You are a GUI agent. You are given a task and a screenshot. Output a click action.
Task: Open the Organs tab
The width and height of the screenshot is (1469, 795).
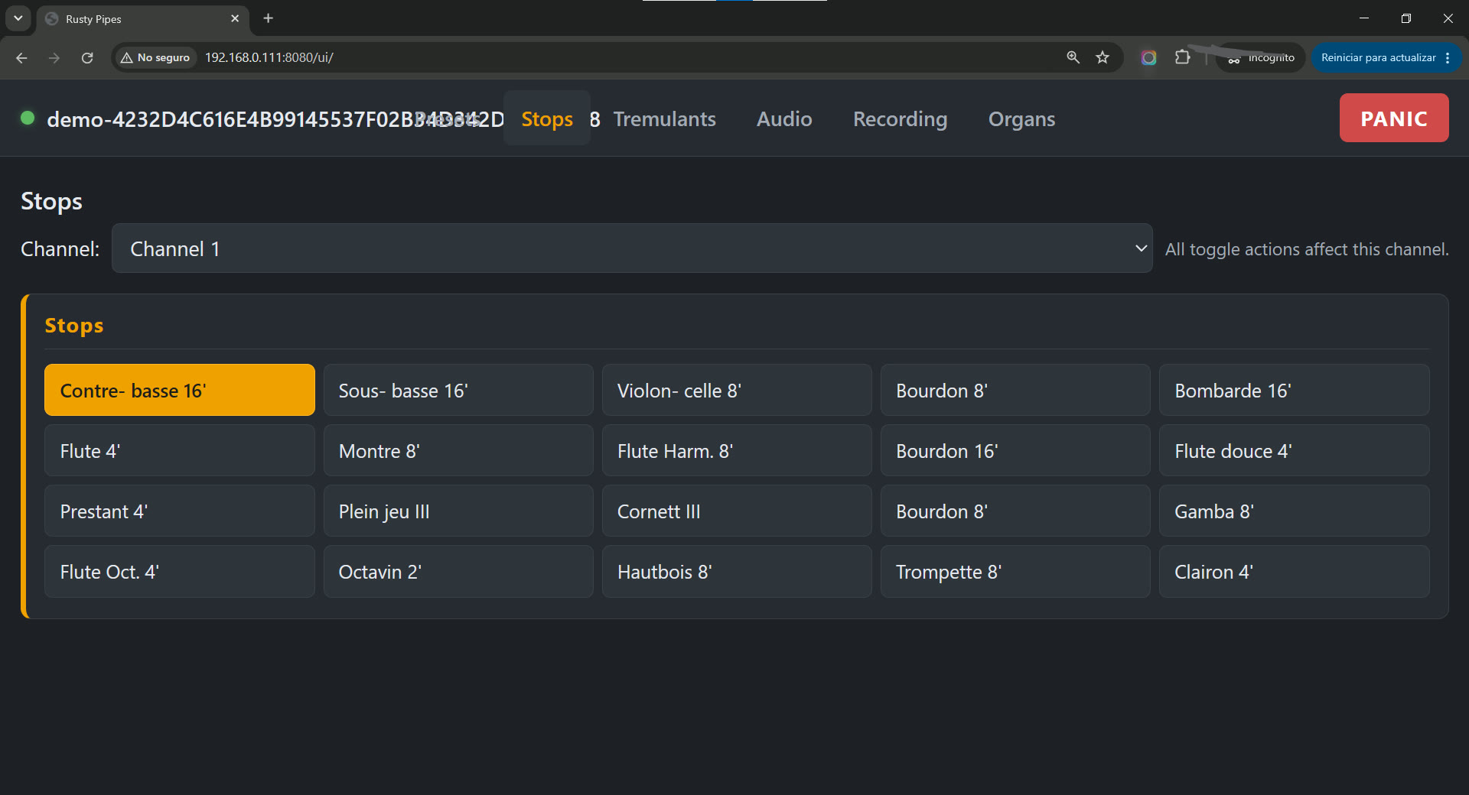(x=1021, y=118)
